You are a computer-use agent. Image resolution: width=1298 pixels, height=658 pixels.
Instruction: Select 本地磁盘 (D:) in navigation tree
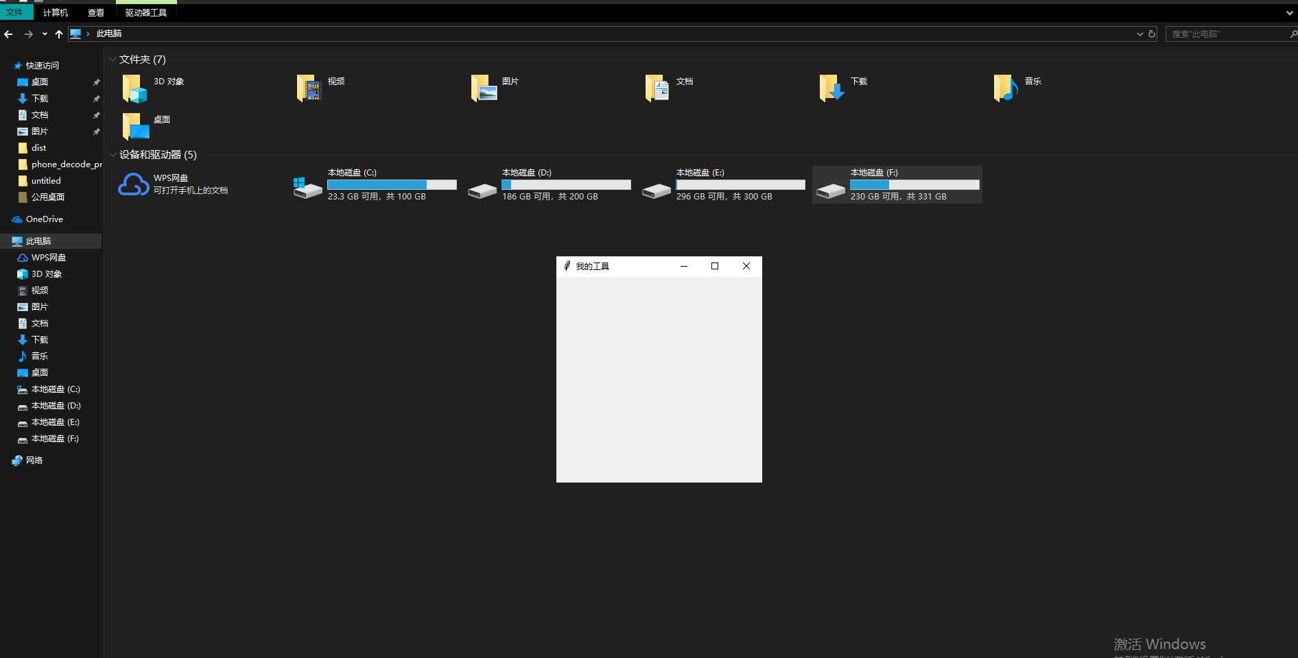56,406
